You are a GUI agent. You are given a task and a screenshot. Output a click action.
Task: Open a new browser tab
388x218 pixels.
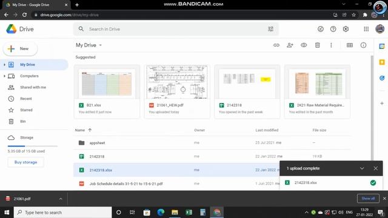pyautogui.click(x=77, y=5)
